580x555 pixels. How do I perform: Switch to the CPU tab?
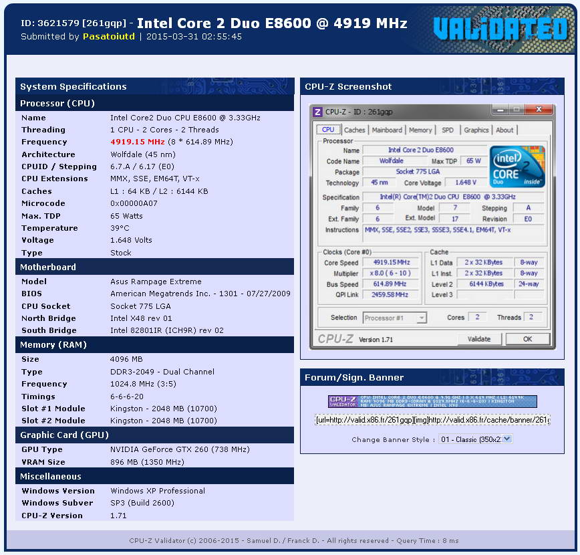328,130
